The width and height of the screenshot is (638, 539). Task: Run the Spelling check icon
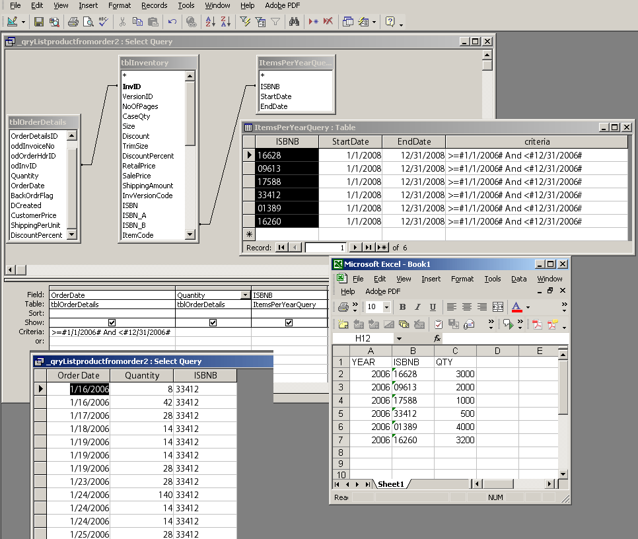coord(103,22)
